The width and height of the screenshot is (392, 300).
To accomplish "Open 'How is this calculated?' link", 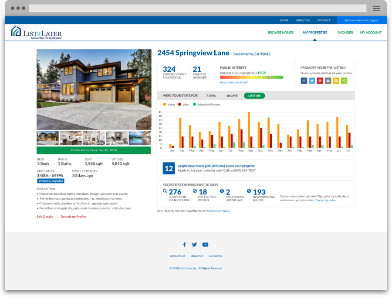I will pyautogui.click(x=234, y=82).
